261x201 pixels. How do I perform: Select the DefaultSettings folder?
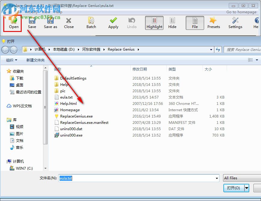coord(73,78)
